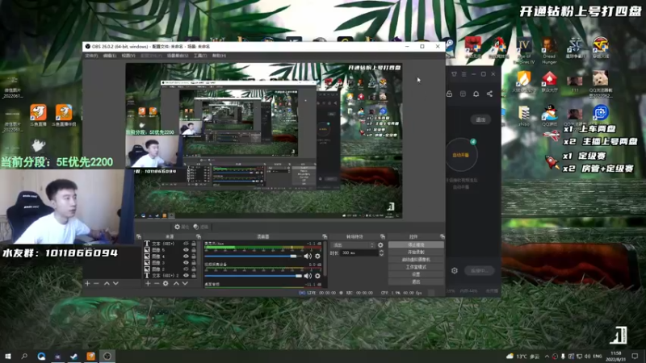Add a new source with the plus icon

pyautogui.click(x=148, y=283)
